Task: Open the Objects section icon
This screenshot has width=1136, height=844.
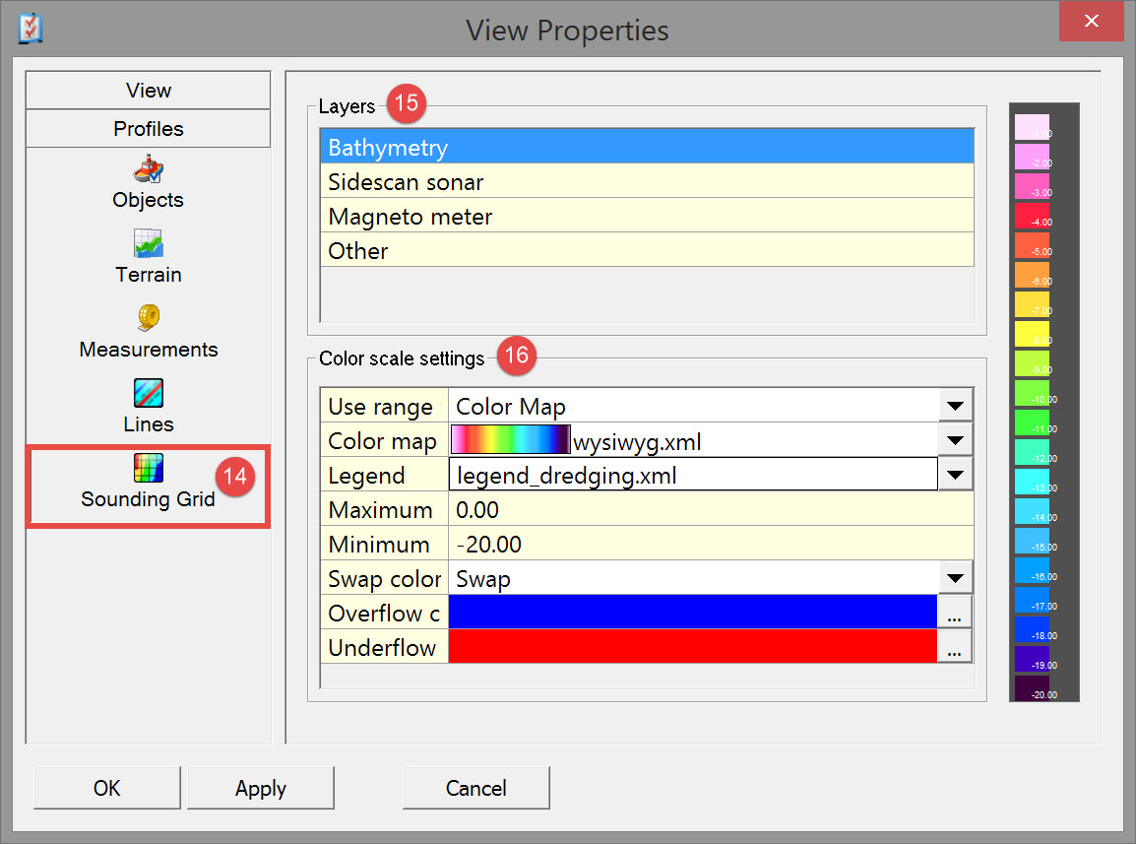Action: coord(149,169)
